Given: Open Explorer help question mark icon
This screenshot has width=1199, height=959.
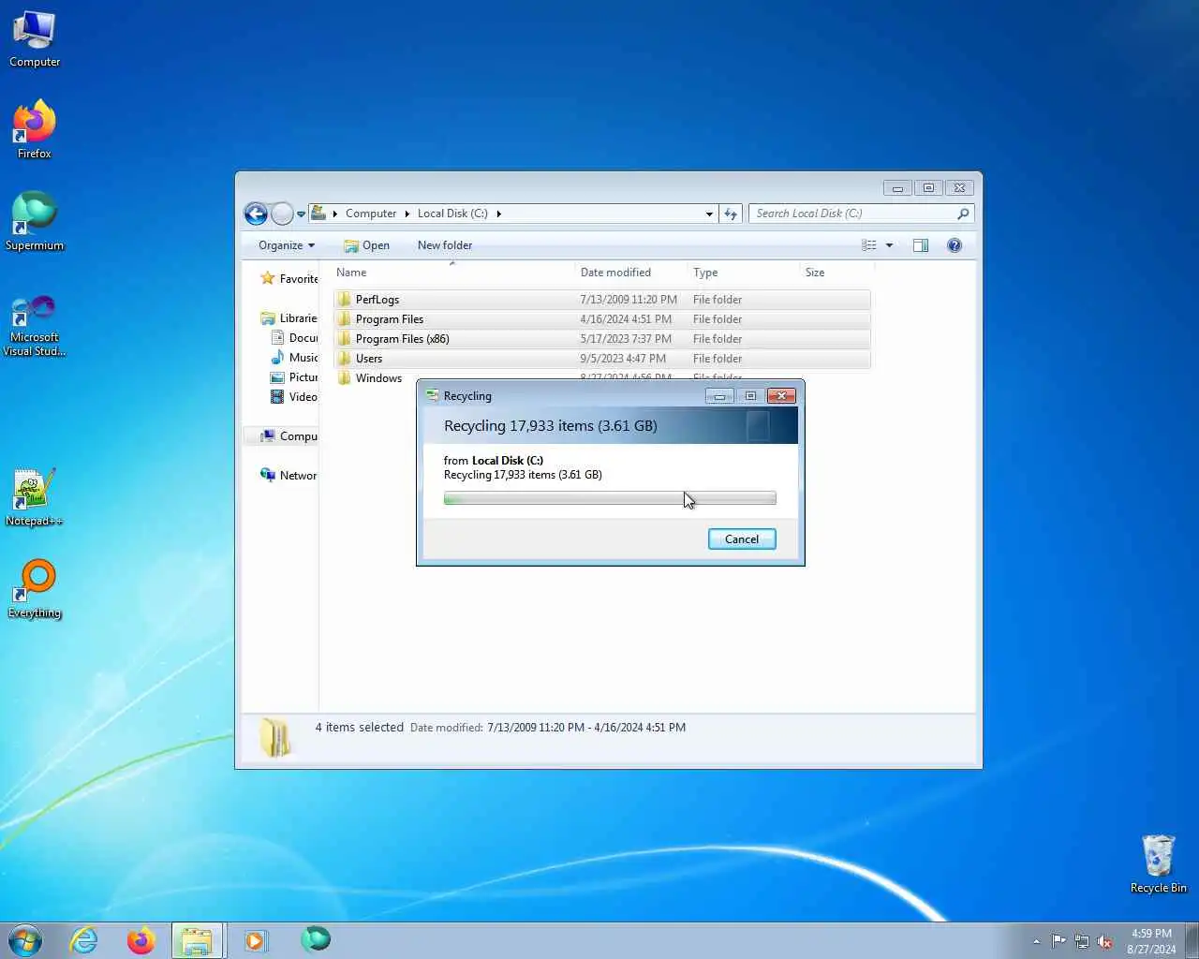Looking at the screenshot, I should 955,245.
